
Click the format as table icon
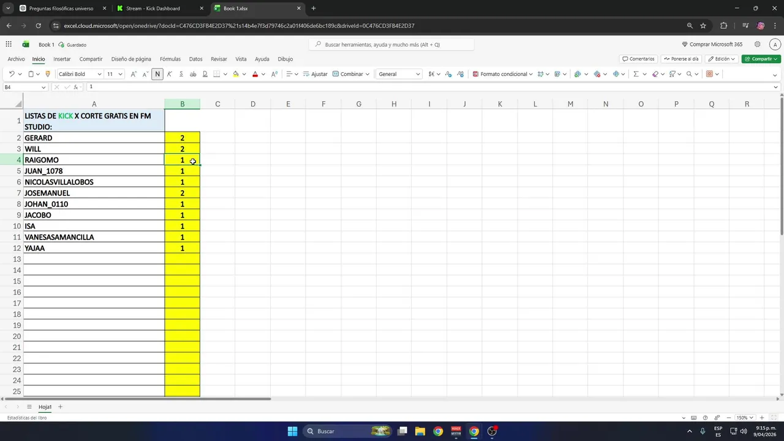(557, 74)
